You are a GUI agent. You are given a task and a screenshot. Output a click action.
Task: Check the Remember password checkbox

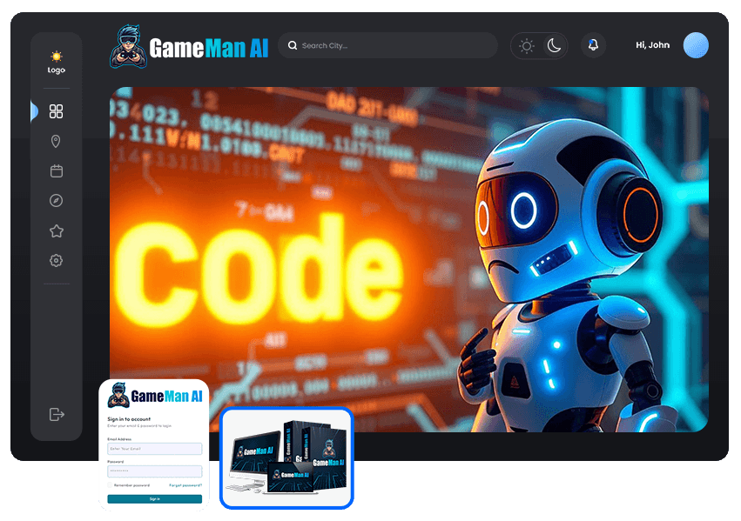pos(111,484)
